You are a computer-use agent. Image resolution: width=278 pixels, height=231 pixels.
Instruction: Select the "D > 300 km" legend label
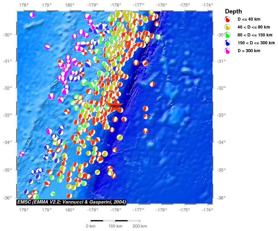[x=249, y=51]
